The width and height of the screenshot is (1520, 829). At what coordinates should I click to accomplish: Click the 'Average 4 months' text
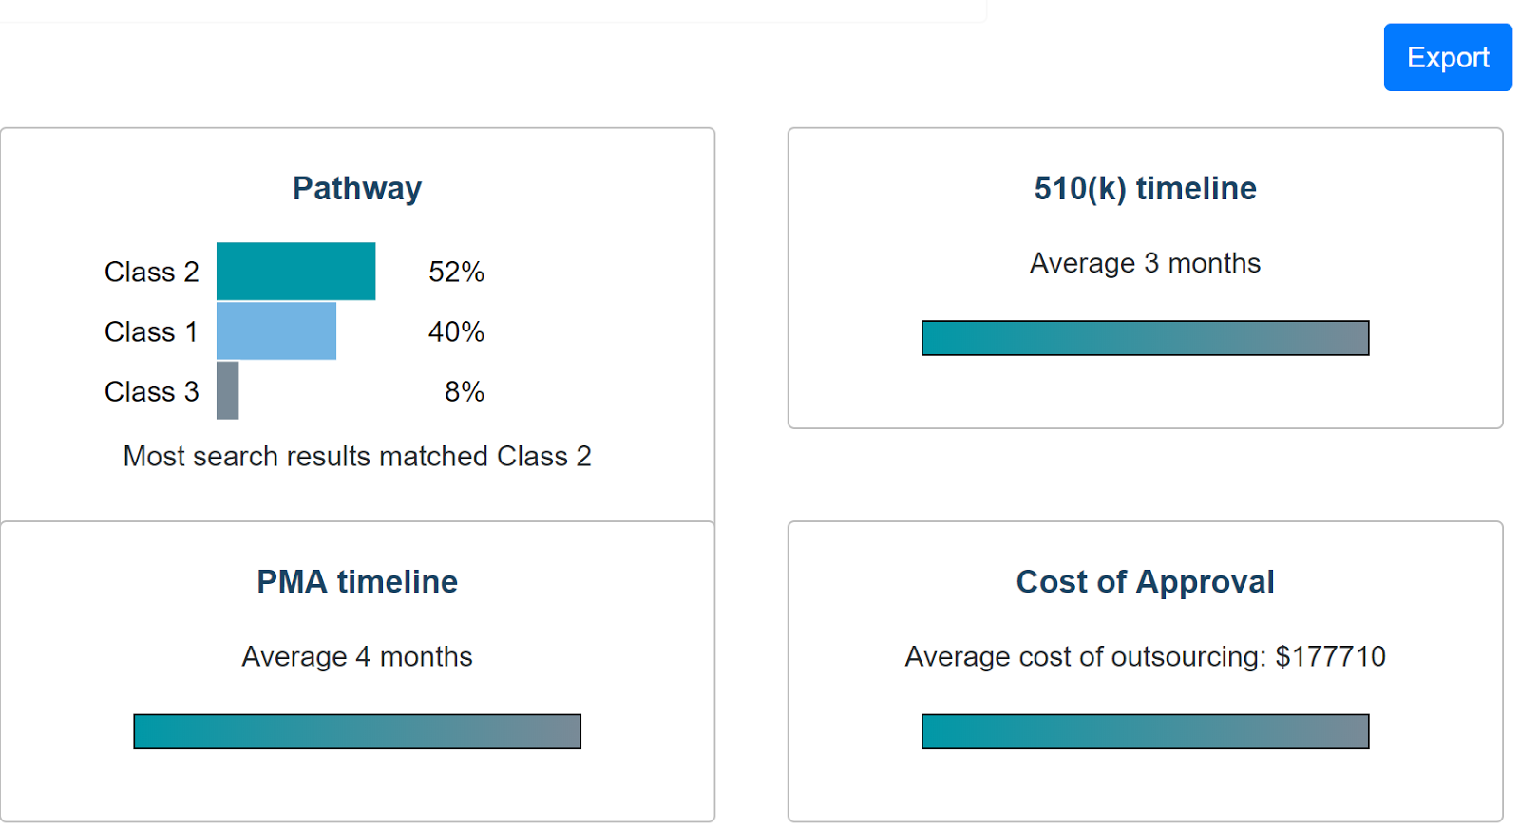click(357, 656)
